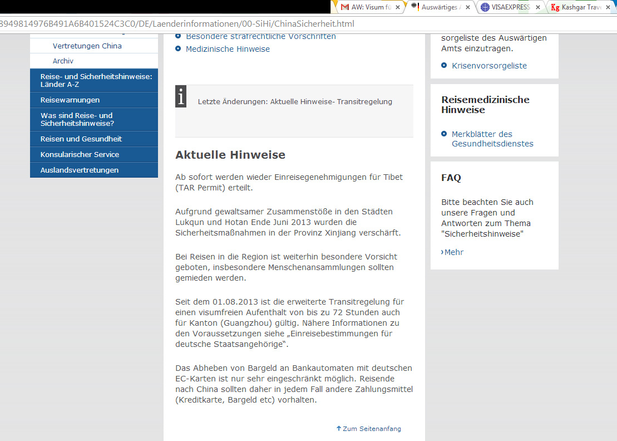Open Auslandsvertretungen in sidebar menu

point(79,170)
